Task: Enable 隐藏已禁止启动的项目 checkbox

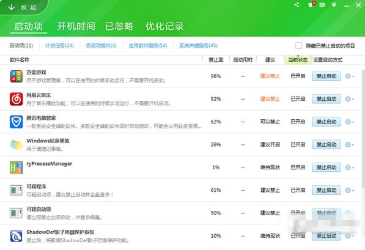Action: tap(298, 46)
